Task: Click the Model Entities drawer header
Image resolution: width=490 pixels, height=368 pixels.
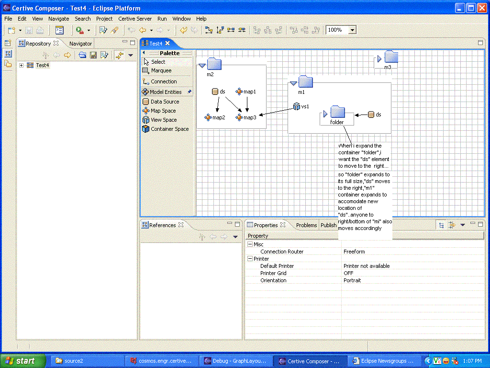Action: click(x=167, y=92)
